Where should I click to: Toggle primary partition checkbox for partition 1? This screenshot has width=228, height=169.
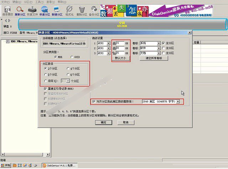164,43
